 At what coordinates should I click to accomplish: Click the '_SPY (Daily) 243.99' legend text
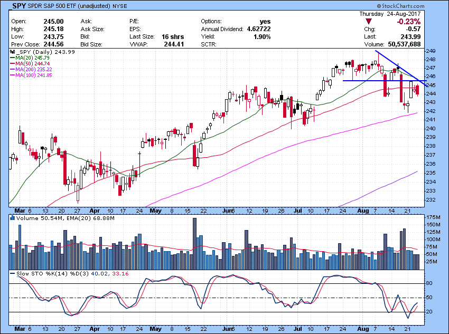[x=45, y=52]
